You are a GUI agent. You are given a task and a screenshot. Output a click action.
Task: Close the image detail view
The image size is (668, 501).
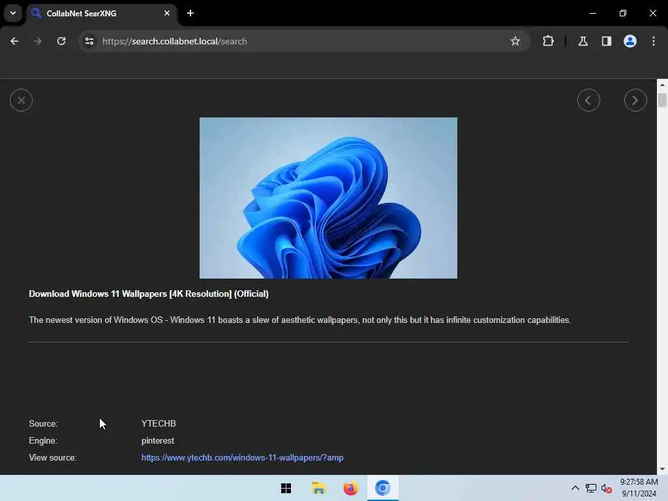[x=21, y=100]
